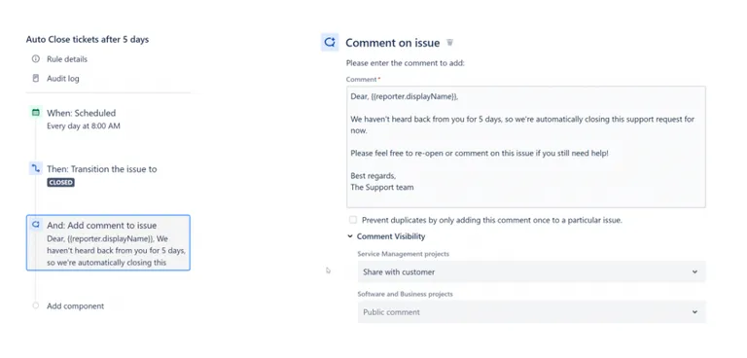Image resolution: width=747 pixels, height=358 pixels.
Task: Open the Public comment dropdown
Action: 532,312
